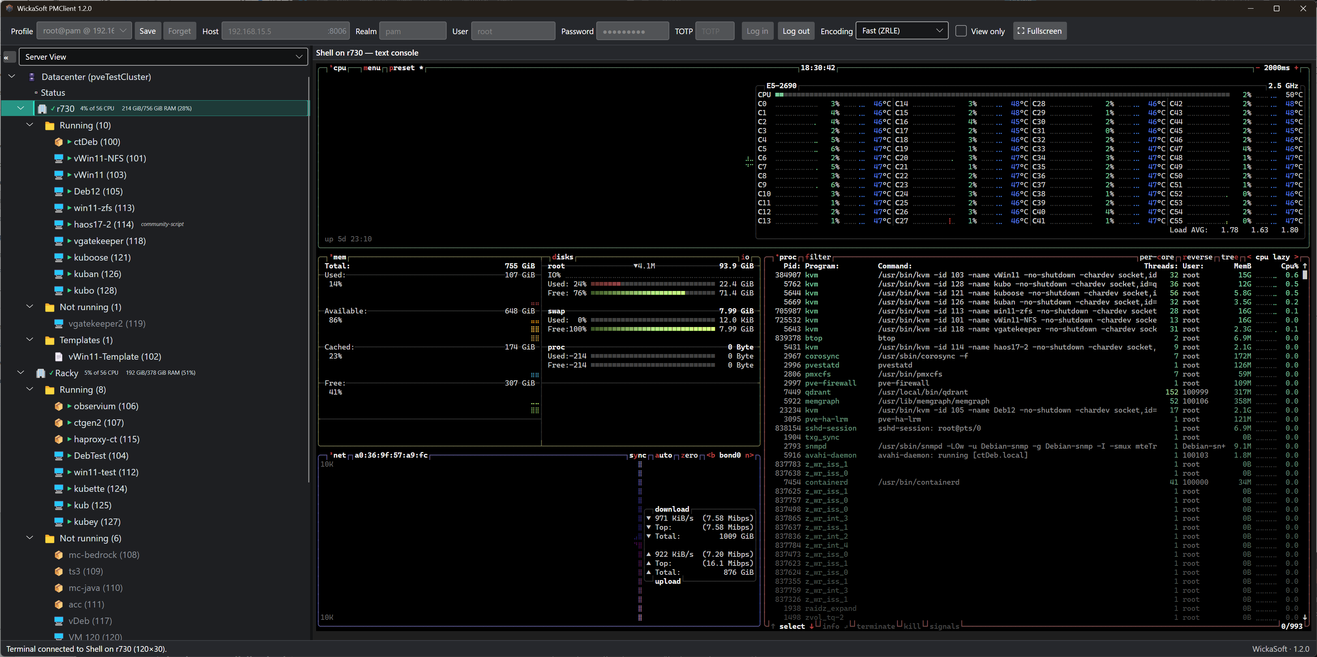Click the Save profile button
This screenshot has height=657, width=1317.
[x=148, y=31]
